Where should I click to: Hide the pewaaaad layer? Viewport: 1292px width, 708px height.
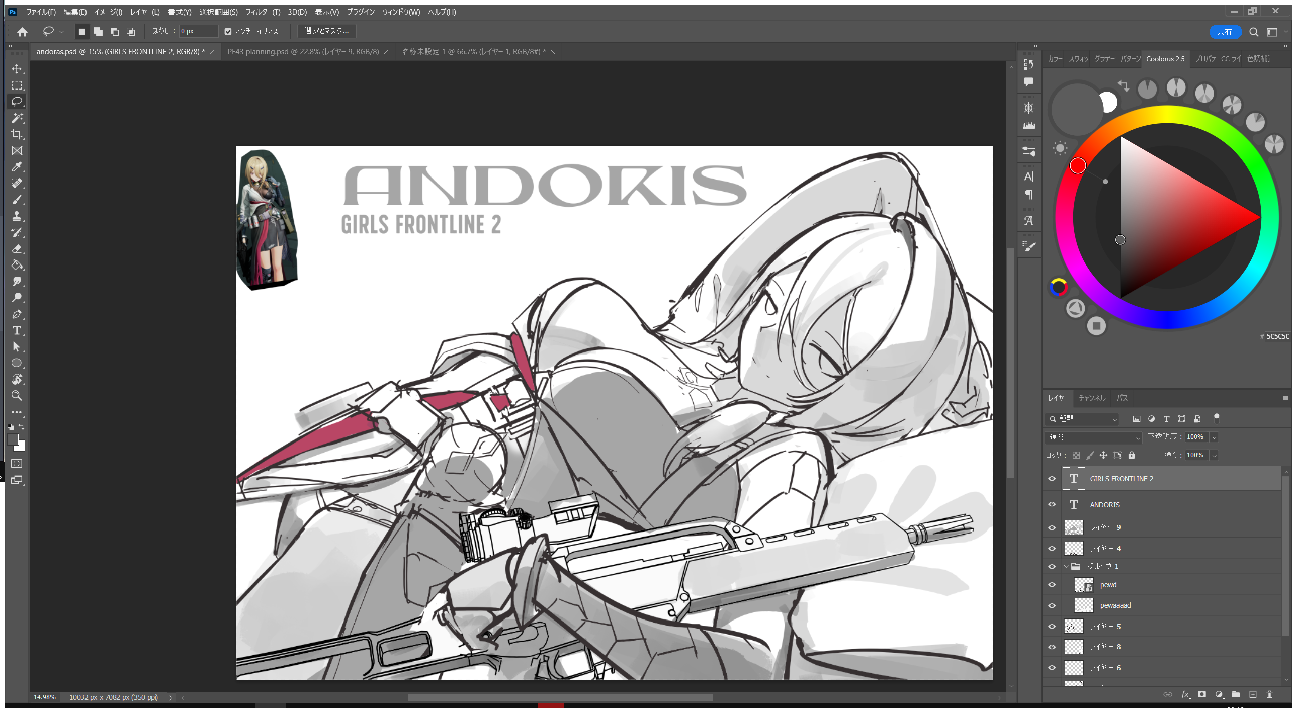(x=1052, y=606)
